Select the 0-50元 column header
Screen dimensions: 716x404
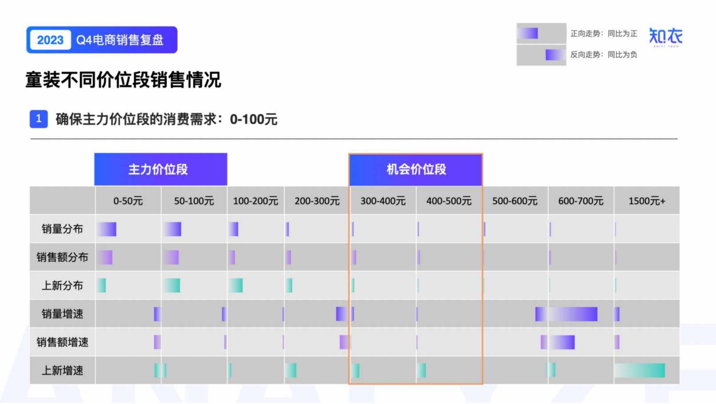point(128,201)
